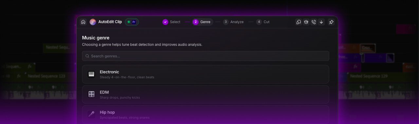The image size is (419, 124).
Task: Click "Syncopated beats, strong snares" description
Action: point(125,117)
